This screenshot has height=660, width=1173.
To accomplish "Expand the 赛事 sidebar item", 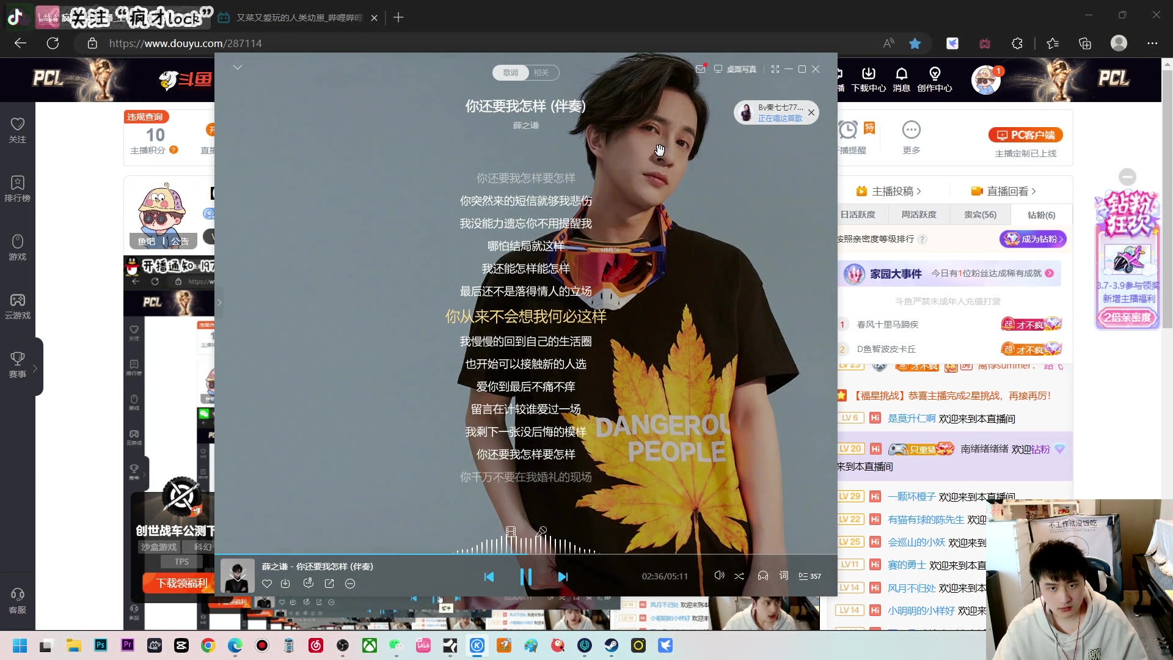I will [x=18, y=365].
